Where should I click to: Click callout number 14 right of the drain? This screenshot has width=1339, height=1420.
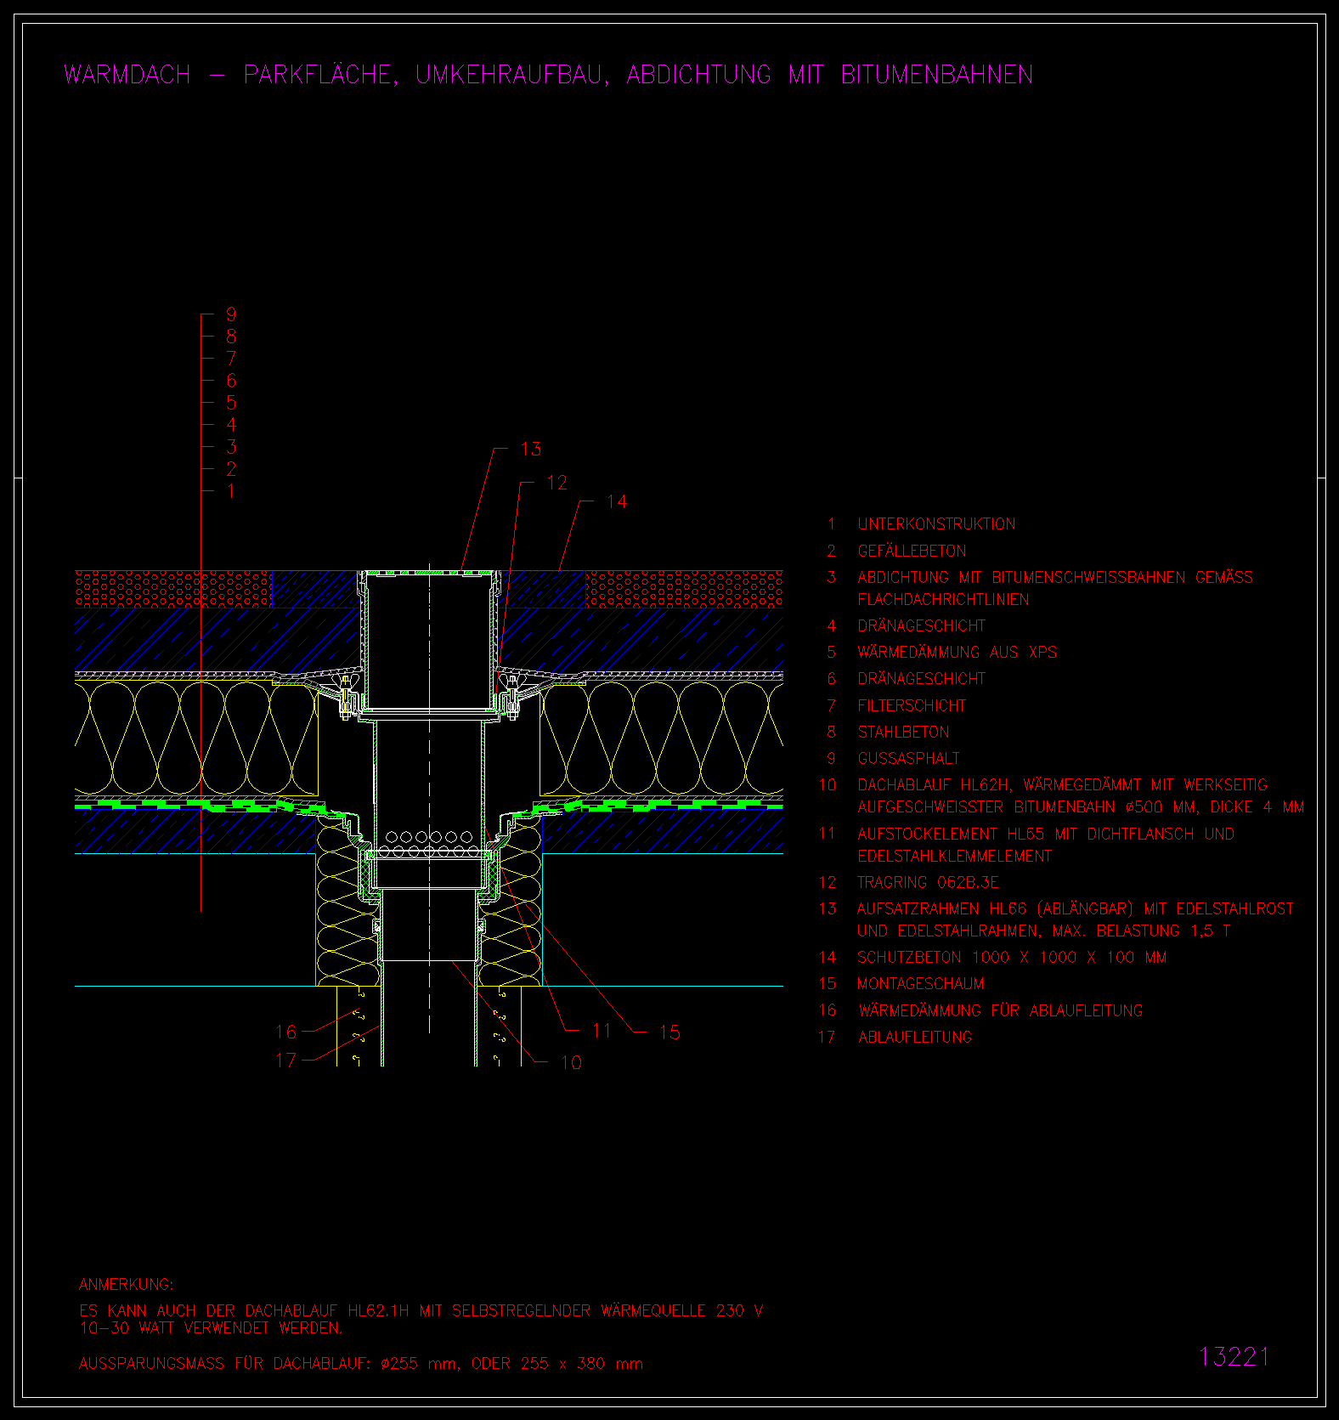[x=617, y=502]
